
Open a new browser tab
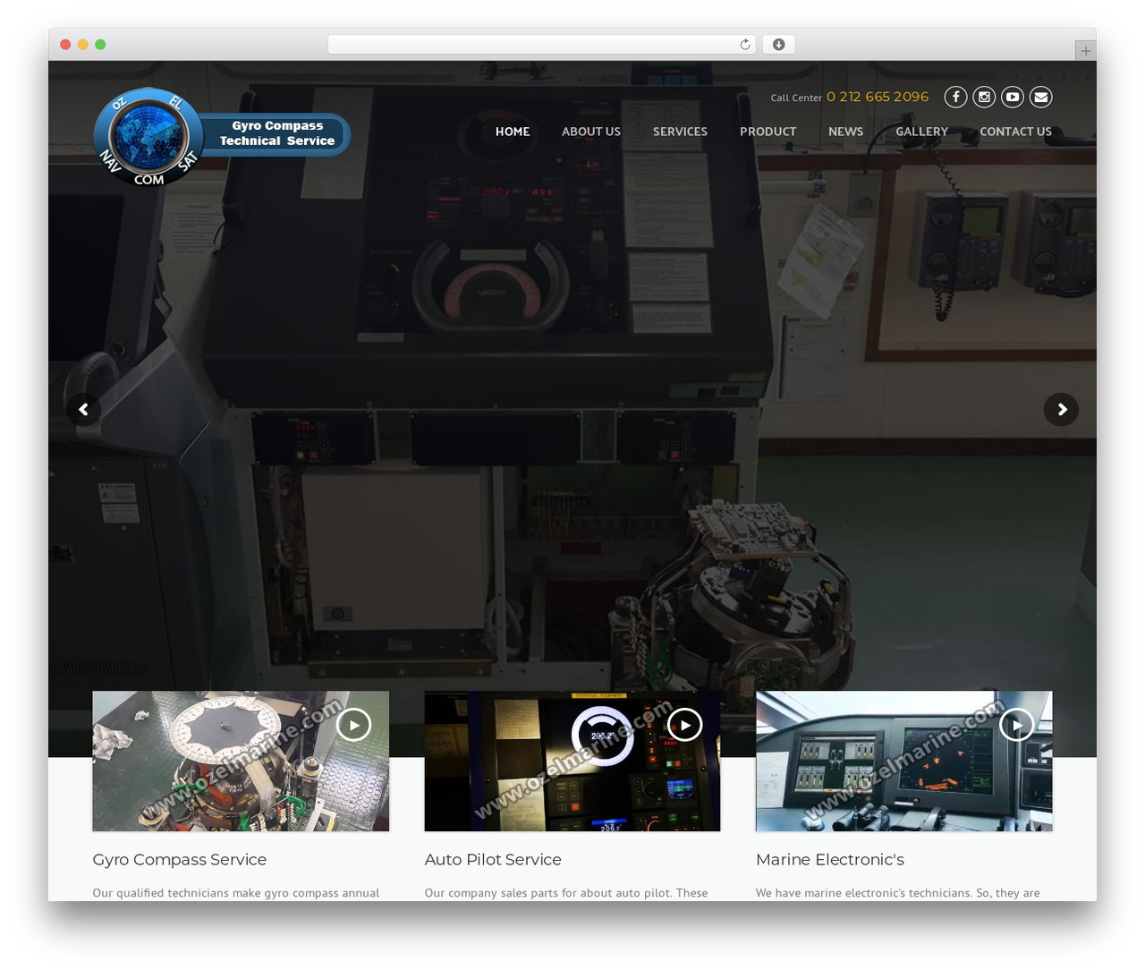pos(1086,51)
